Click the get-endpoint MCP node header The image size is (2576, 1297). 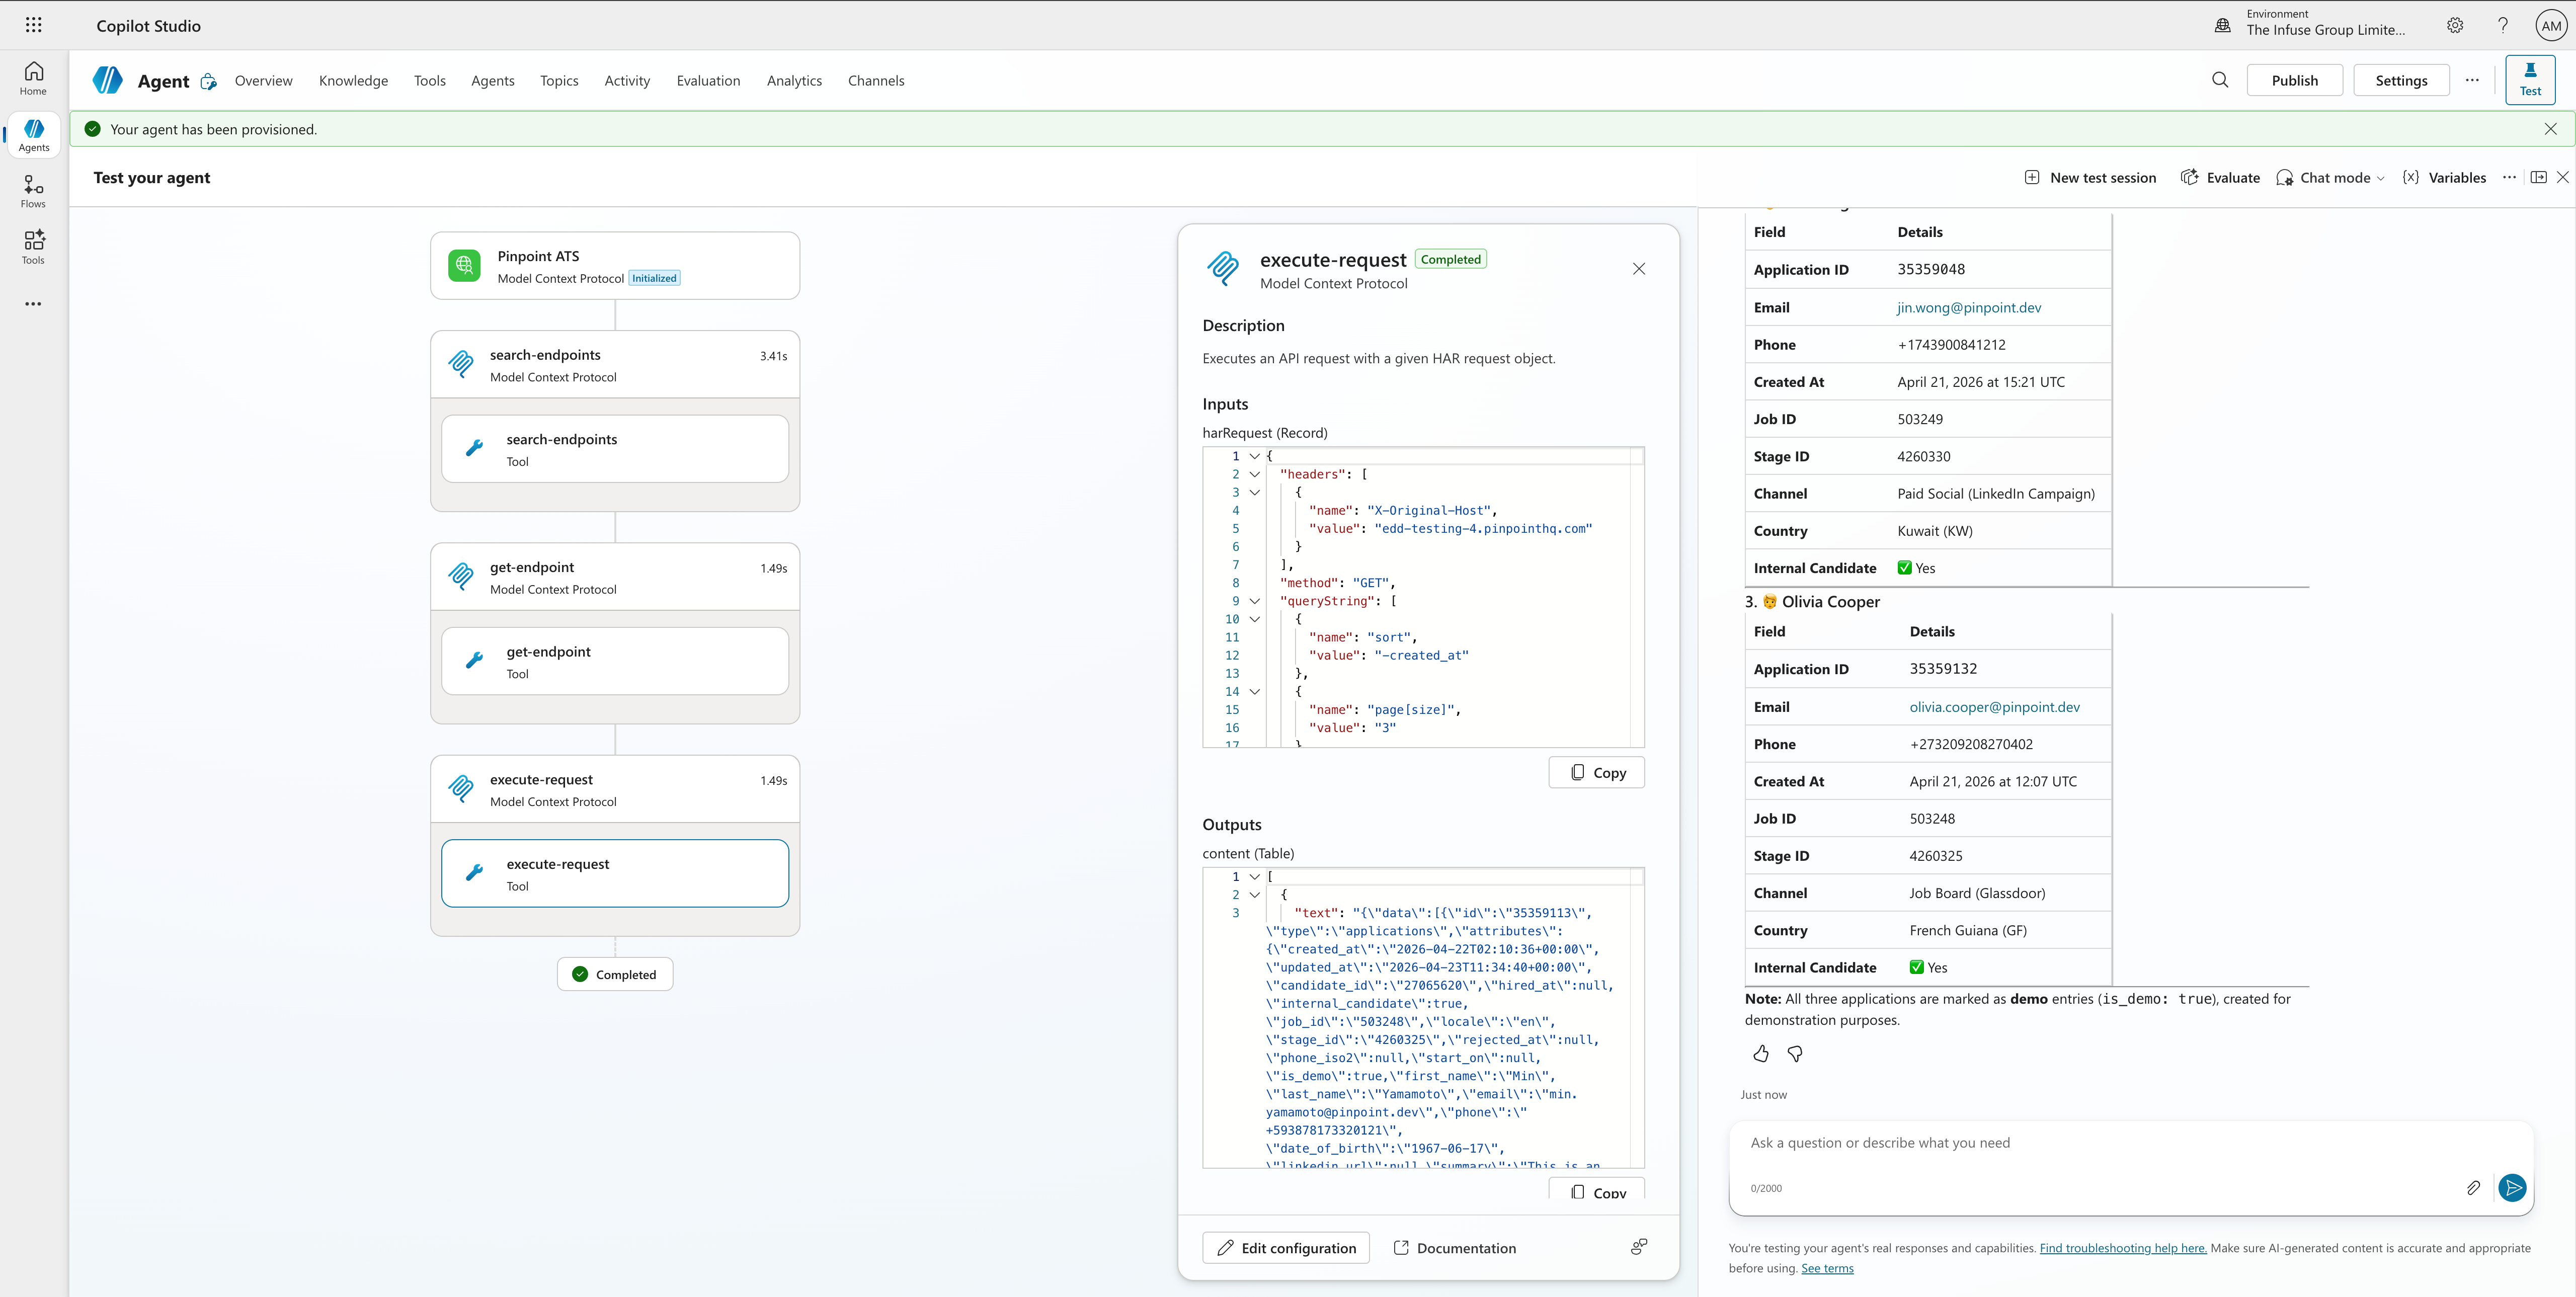point(615,577)
